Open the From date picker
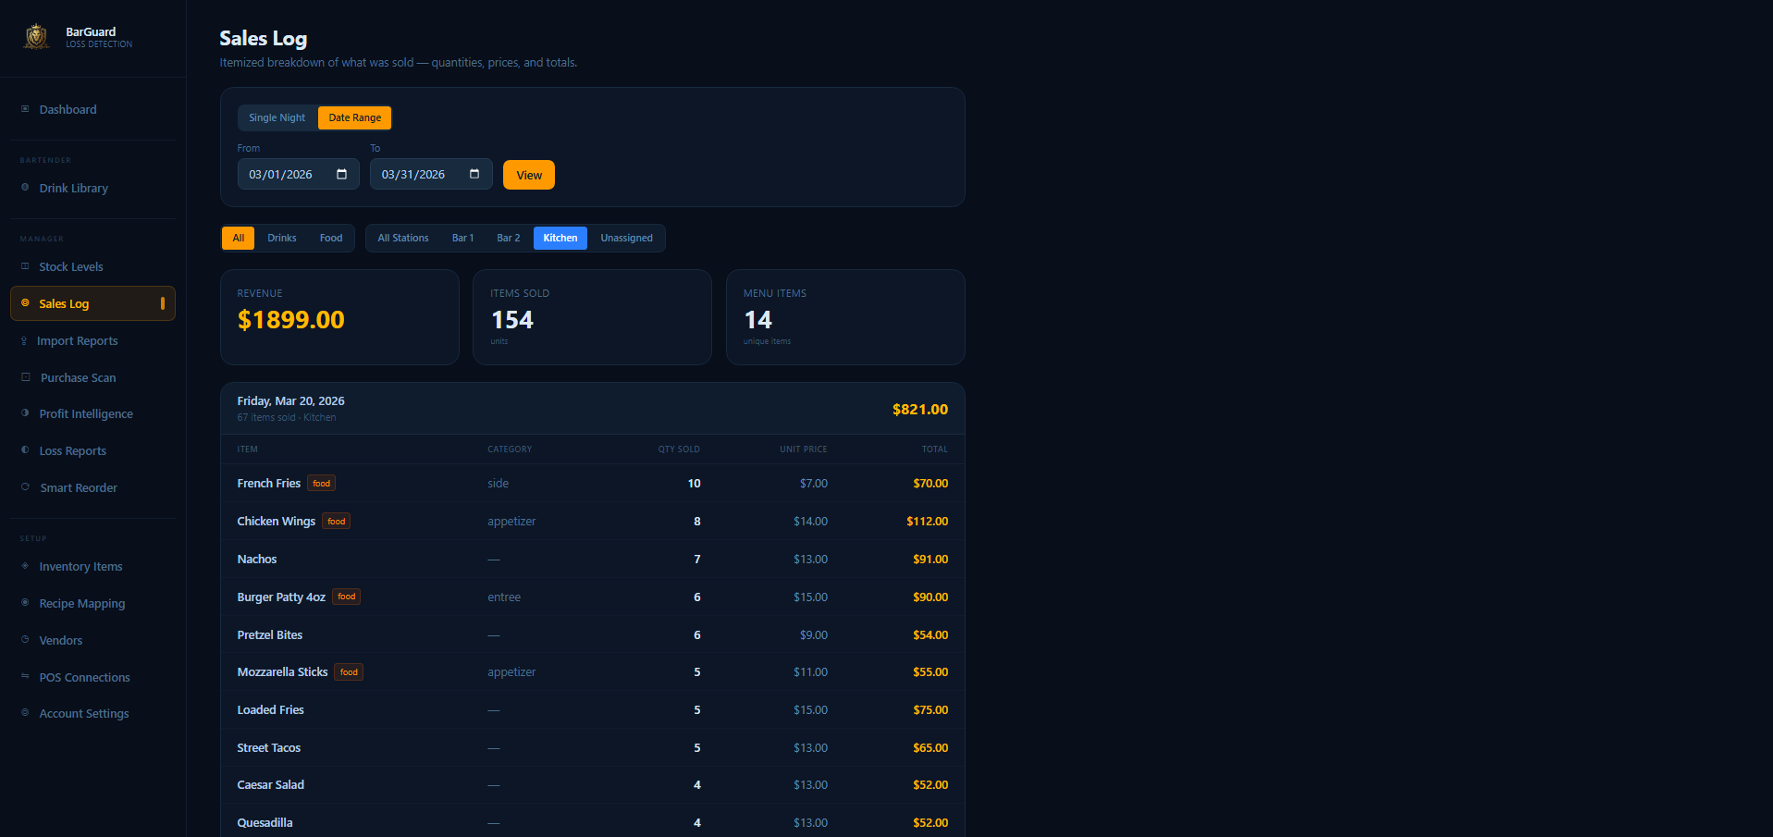The width and height of the screenshot is (1773, 837). [340, 174]
